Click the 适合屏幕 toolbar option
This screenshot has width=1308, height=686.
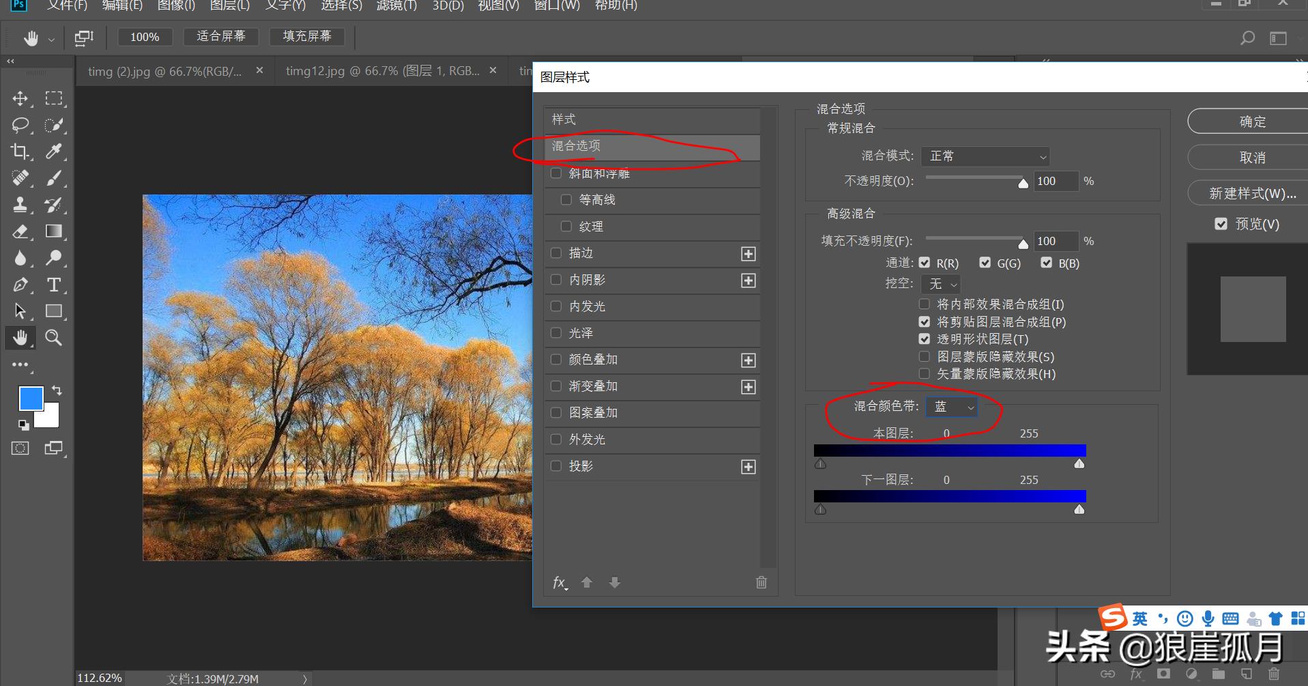221,36
